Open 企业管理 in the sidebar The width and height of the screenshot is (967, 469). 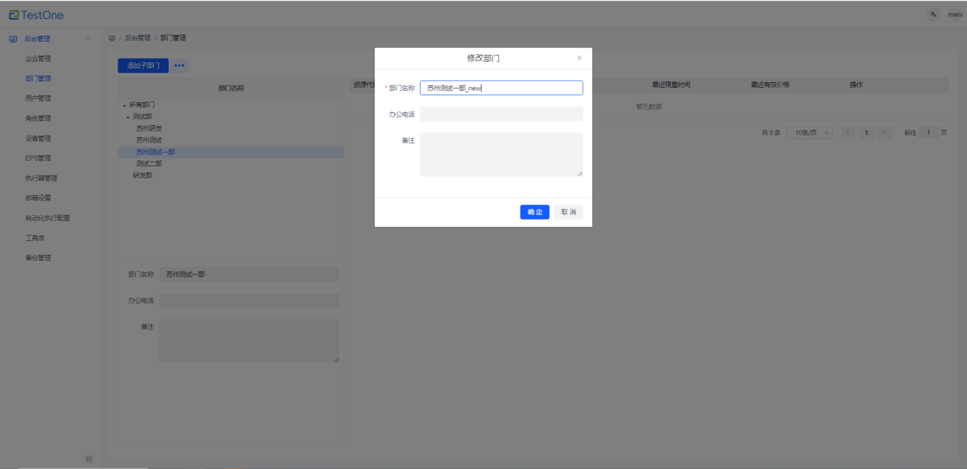tap(38, 59)
